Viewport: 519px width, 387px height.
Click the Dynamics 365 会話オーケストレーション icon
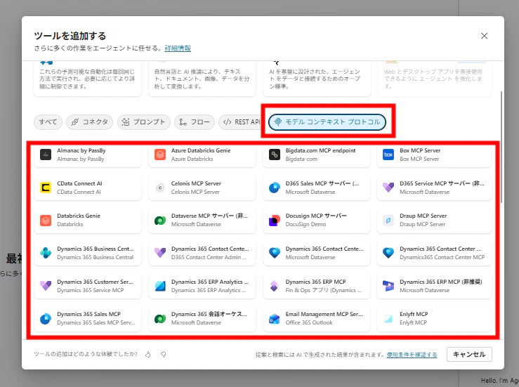point(160,318)
